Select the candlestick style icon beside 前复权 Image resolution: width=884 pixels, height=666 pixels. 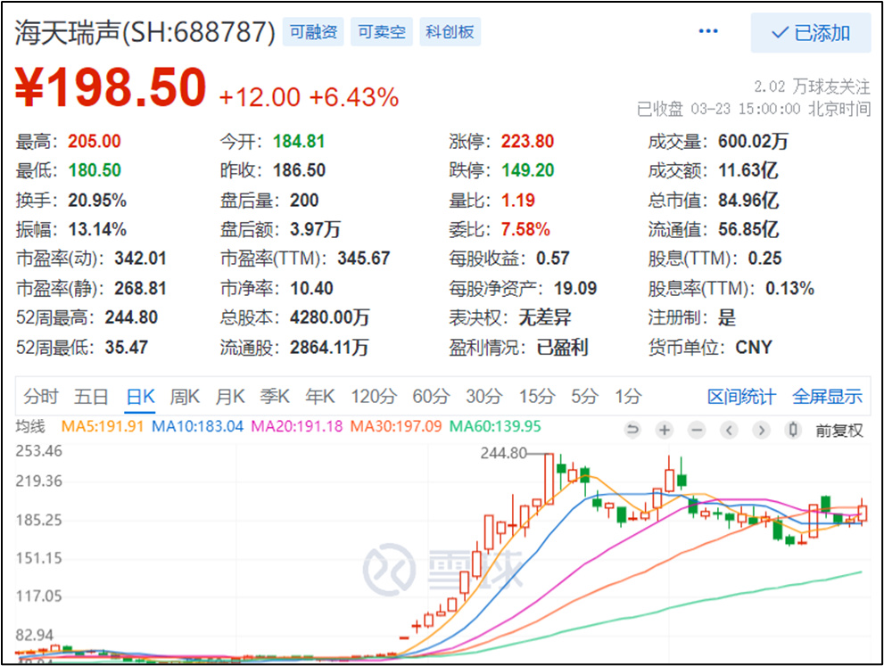[793, 430]
